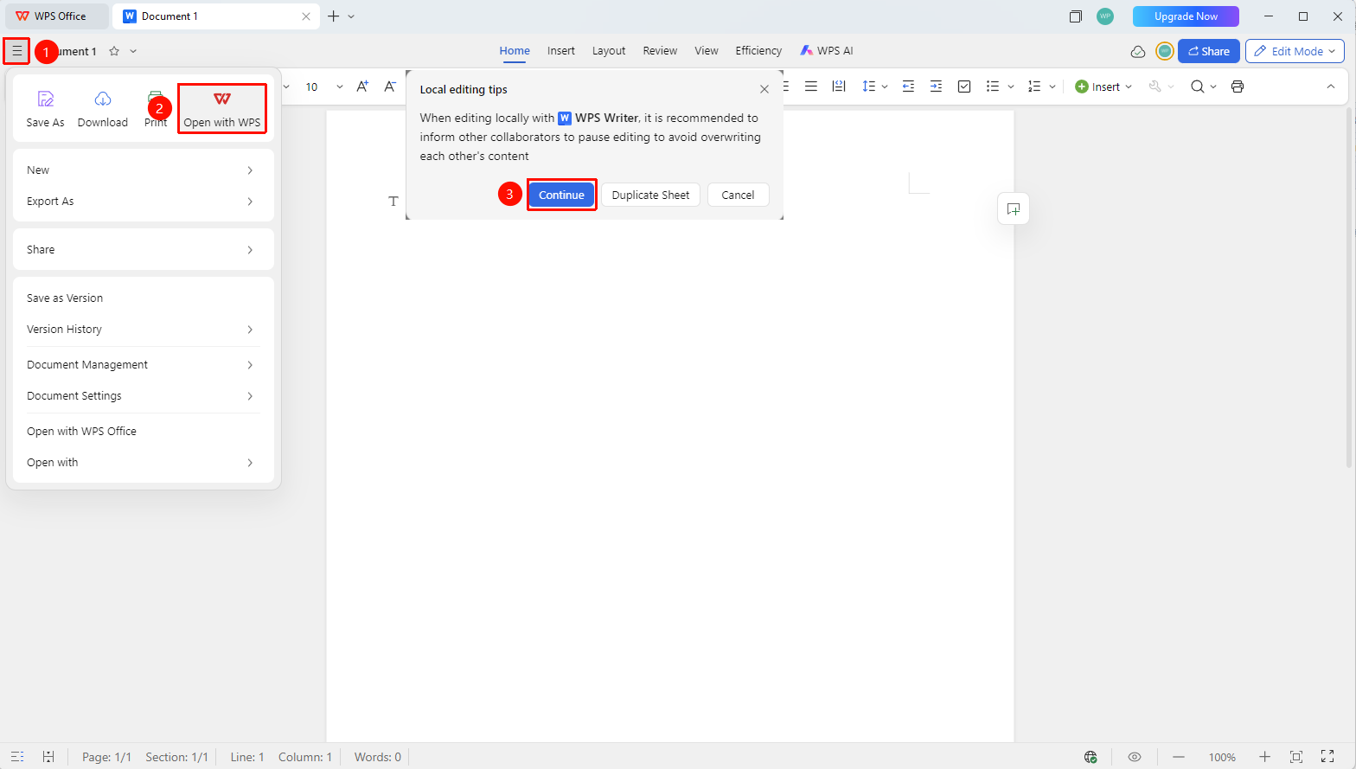
Task: Open the hamburger file menu
Action: (16, 51)
